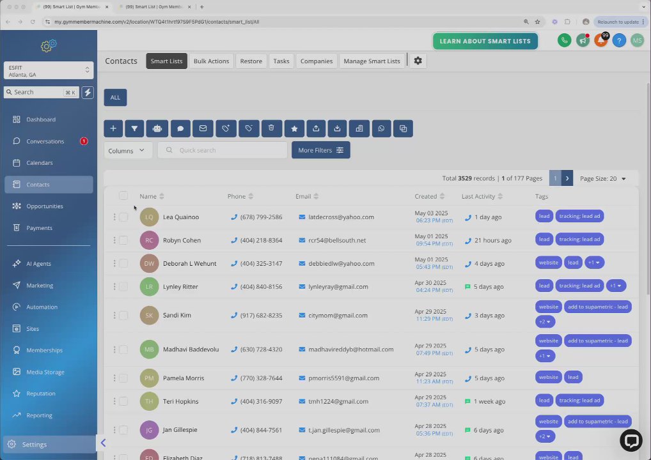Click the sidebar Search box
651x460 pixels.
tap(41, 92)
